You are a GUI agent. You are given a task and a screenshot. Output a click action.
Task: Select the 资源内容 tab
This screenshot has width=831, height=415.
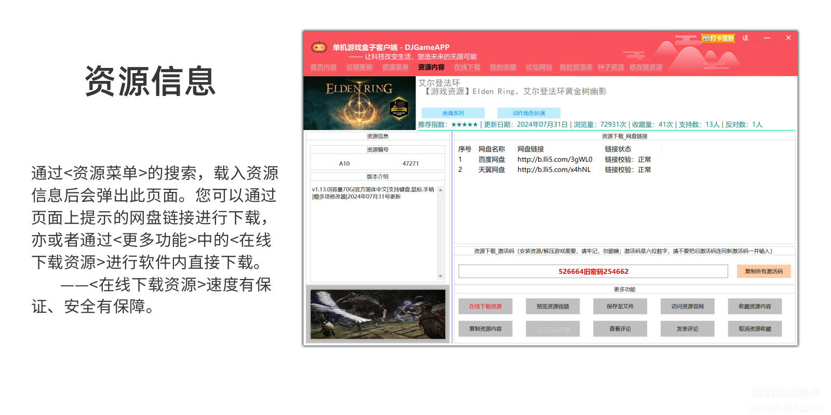431,67
